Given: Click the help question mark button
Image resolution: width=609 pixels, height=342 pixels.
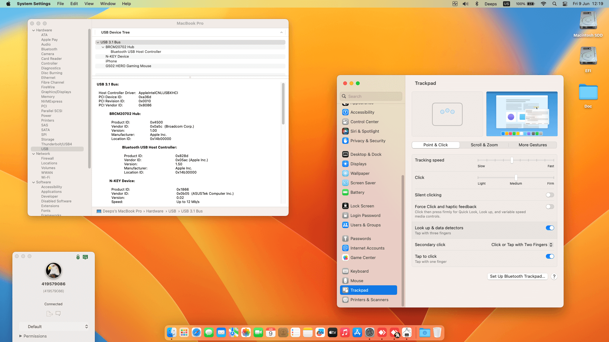Looking at the screenshot, I should pyautogui.click(x=554, y=276).
